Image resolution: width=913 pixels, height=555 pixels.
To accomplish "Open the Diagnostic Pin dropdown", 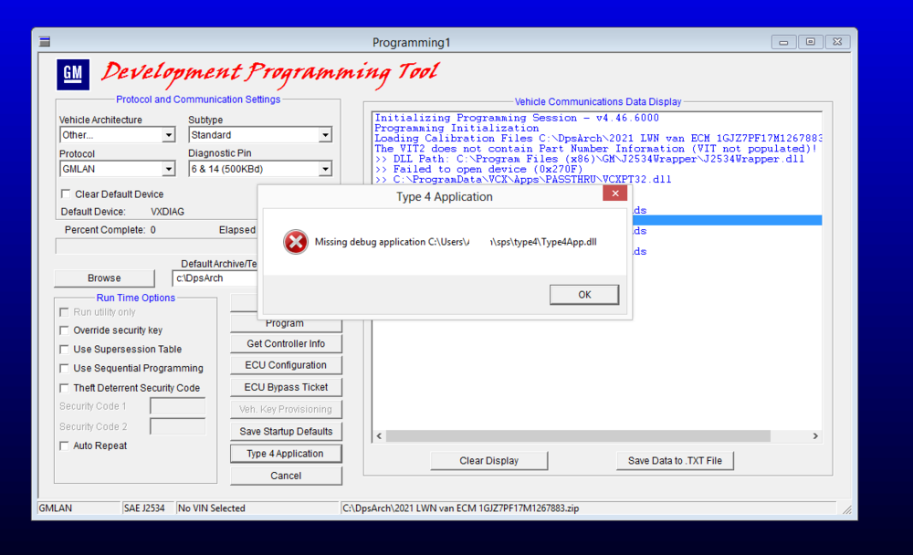I will (x=325, y=169).
